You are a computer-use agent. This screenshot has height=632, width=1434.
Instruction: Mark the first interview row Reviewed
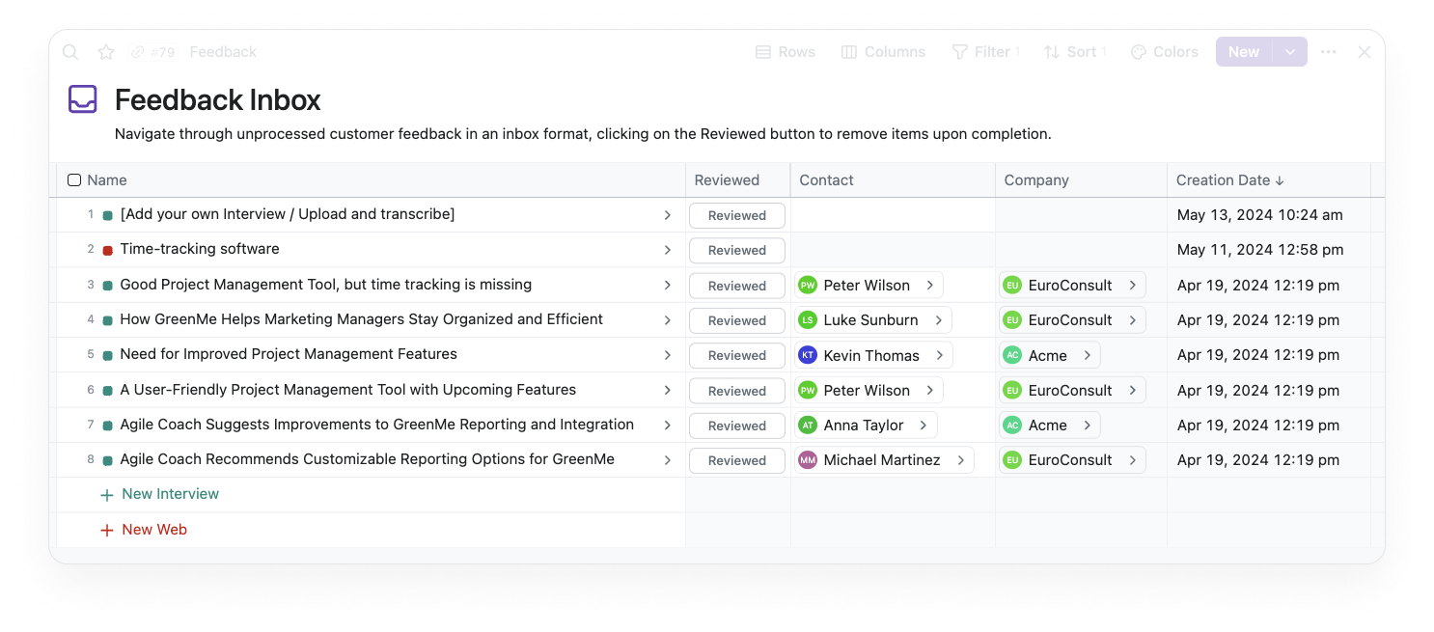[737, 215]
